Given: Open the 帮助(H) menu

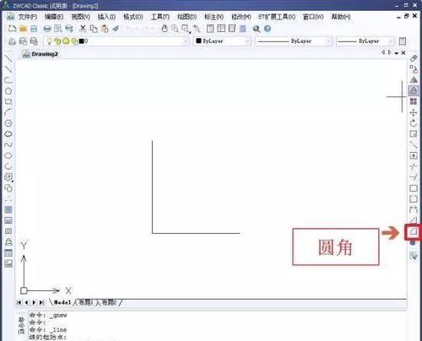Looking at the screenshot, I should pos(341,17).
